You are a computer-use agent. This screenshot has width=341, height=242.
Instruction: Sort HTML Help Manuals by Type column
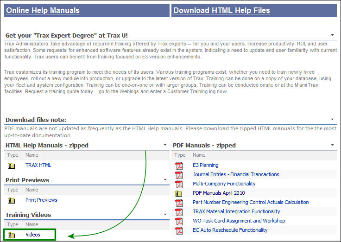pos(13,155)
